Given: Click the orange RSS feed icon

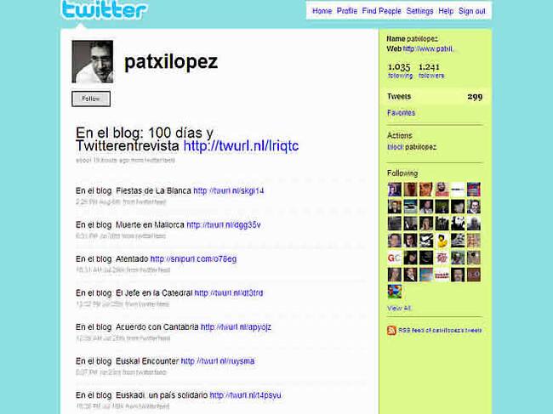Looking at the screenshot, I should coord(391,330).
